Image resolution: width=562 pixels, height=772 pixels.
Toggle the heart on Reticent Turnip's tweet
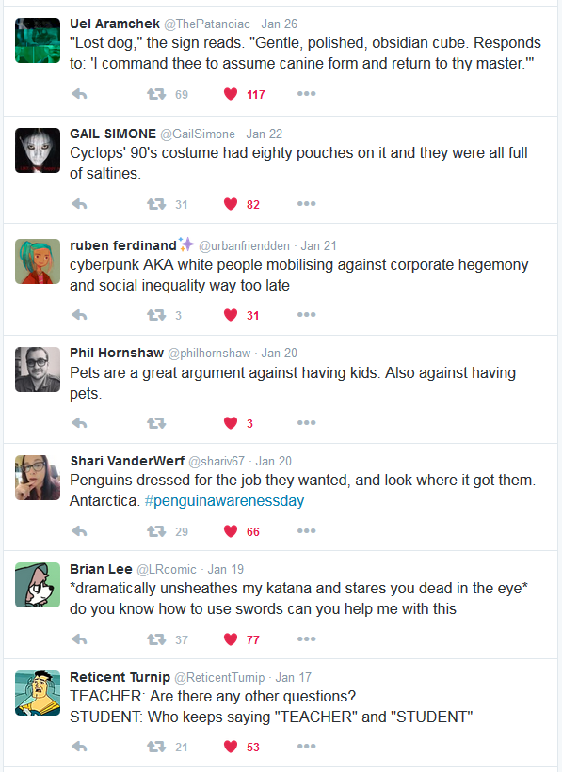click(231, 747)
